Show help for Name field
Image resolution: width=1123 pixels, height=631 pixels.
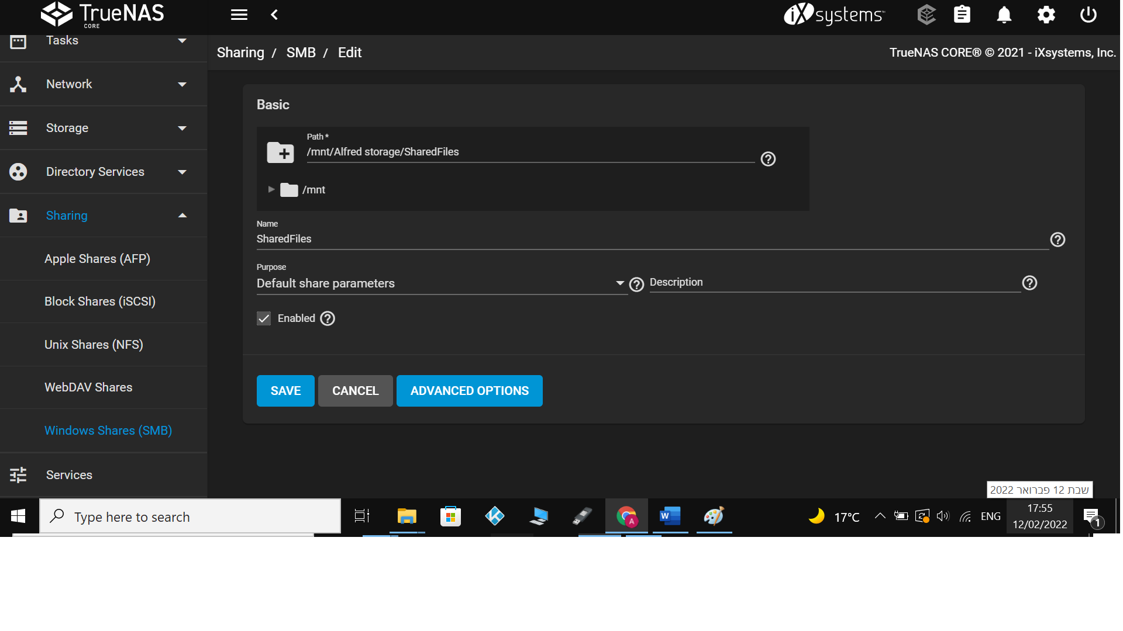[1057, 240]
